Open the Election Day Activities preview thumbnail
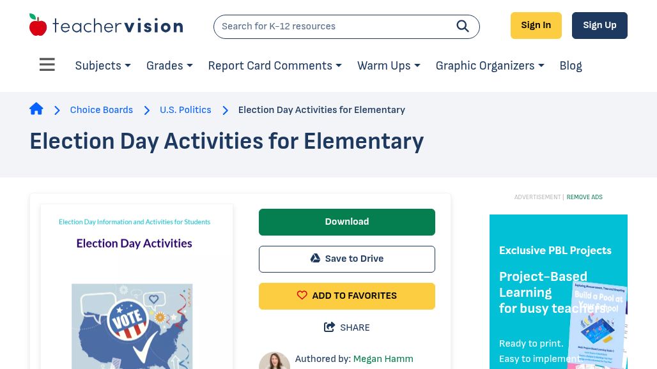 point(137,287)
